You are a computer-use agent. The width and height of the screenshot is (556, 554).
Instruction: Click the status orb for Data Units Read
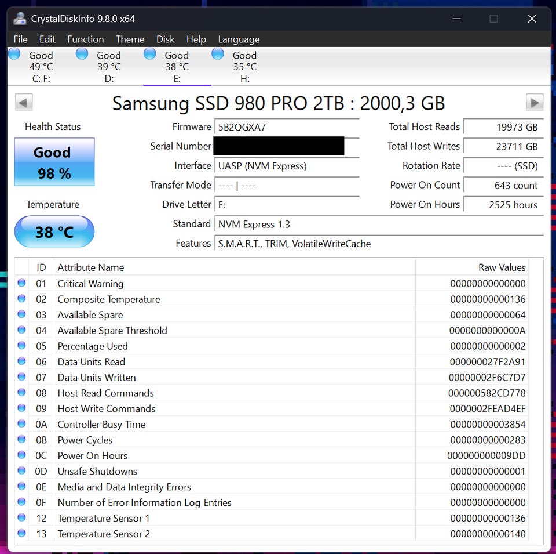pyautogui.click(x=21, y=361)
